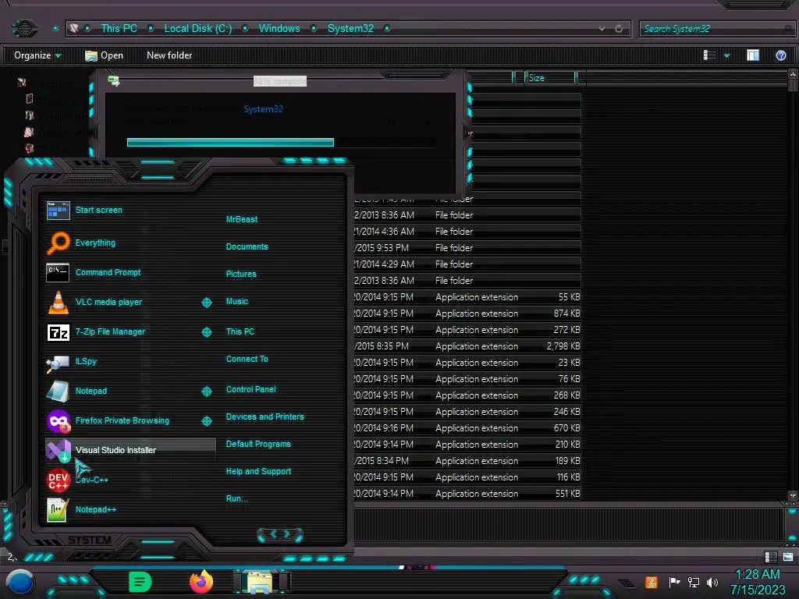This screenshot has height=599, width=799.
Task: Expand the VLC media player jump list
Action: tap(206, 303)
